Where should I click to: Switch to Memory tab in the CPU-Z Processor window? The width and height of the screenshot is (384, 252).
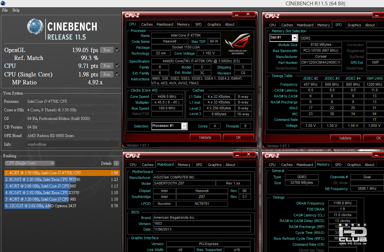pos(183,24)
